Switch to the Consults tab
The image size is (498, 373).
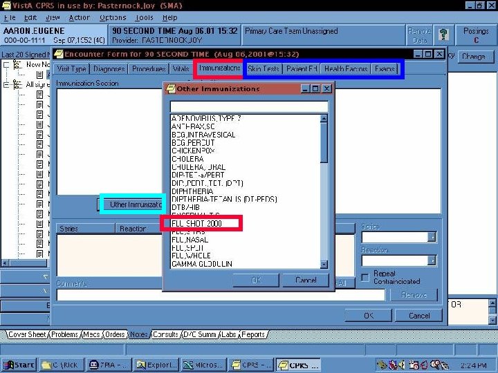click(165, 334)
